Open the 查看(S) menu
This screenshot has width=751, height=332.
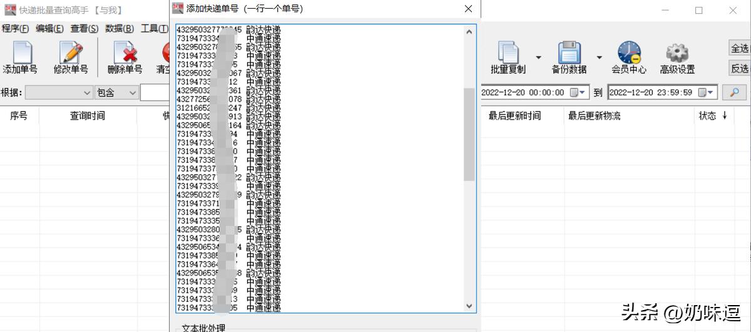point(84,28)
